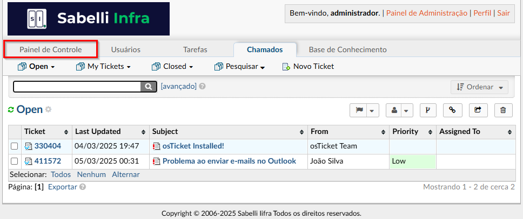Click the trash delete icon
Image resolution: width=523 pixels, height=219 pixels.
pyautogui.click(x=503, y=110)
